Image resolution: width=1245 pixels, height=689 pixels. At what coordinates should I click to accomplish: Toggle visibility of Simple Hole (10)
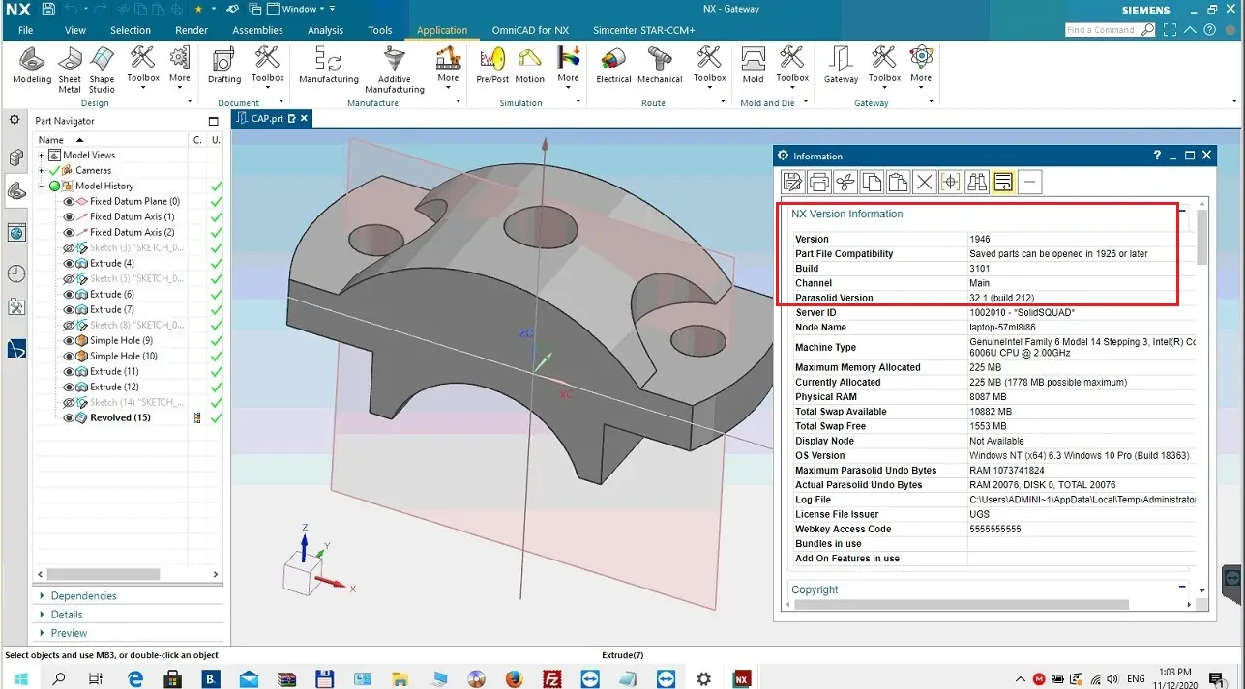click(x=69, y=357)
